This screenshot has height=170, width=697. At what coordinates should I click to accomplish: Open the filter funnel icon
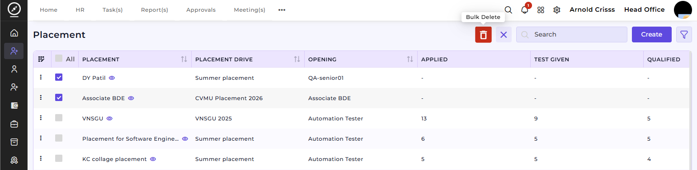[x=684, y=35]
